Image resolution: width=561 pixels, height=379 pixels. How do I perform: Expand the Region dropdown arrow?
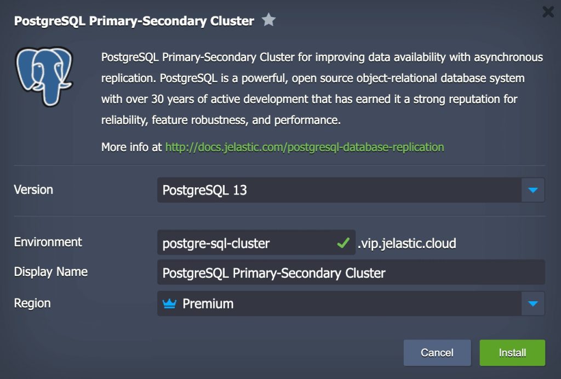pos(533,303)
